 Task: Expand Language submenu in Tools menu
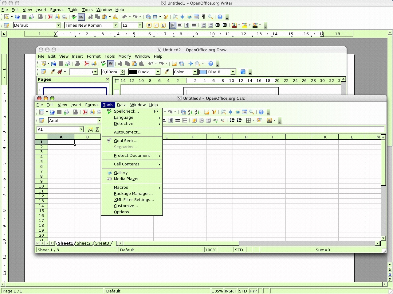[132, 118]
